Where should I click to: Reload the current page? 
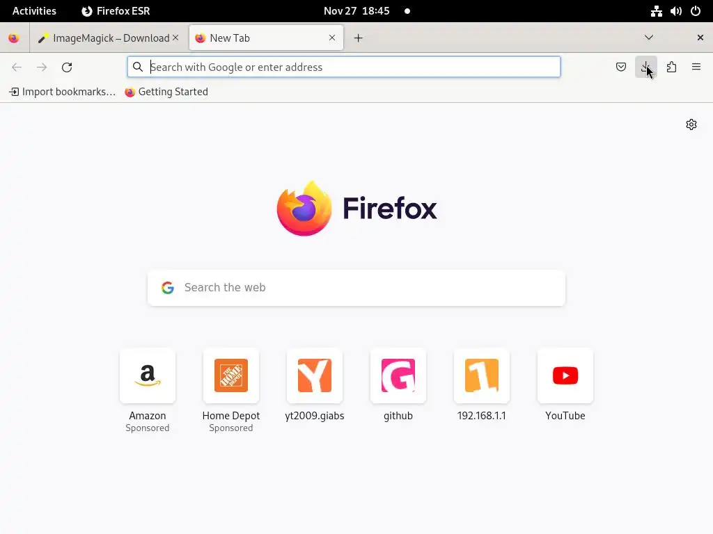pyautogui.click(x=67, y=67)
